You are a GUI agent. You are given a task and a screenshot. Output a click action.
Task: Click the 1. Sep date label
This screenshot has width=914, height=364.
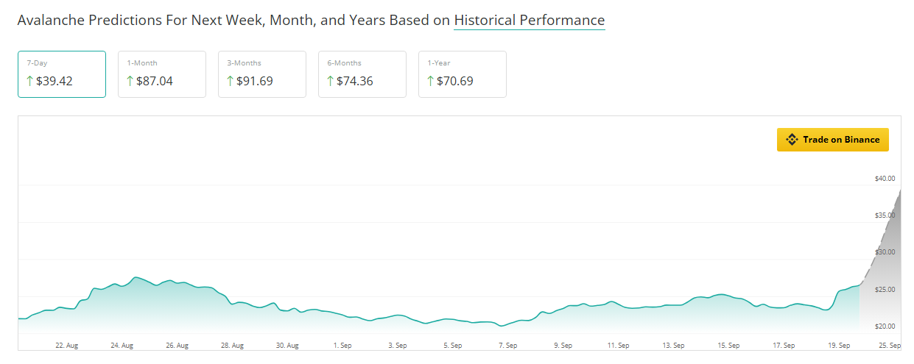tap(342, 345)
